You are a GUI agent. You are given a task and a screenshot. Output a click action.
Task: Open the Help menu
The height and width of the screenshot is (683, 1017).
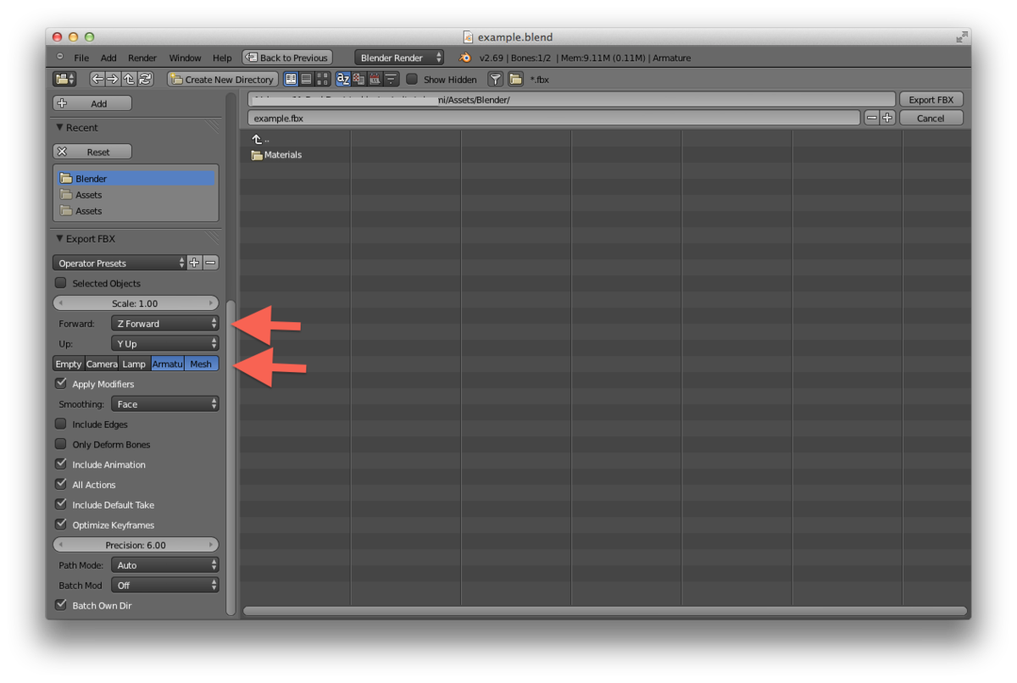pyautogui.click(x=222, y=58)
